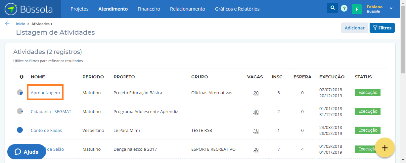Click the info icon in table header

22,77
